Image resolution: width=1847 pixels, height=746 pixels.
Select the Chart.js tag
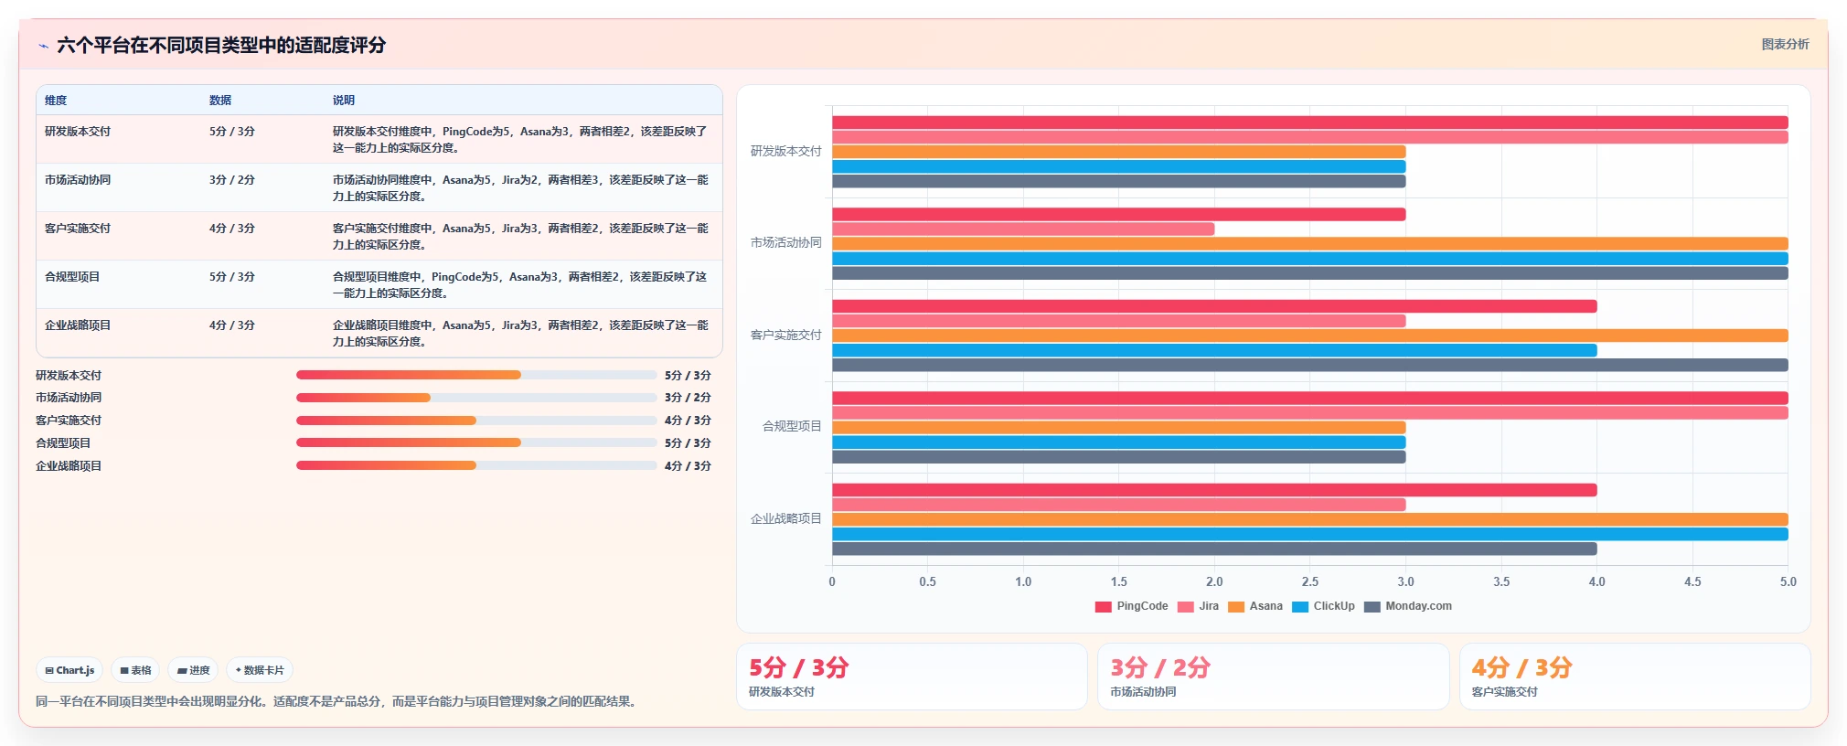click(69, 670)
